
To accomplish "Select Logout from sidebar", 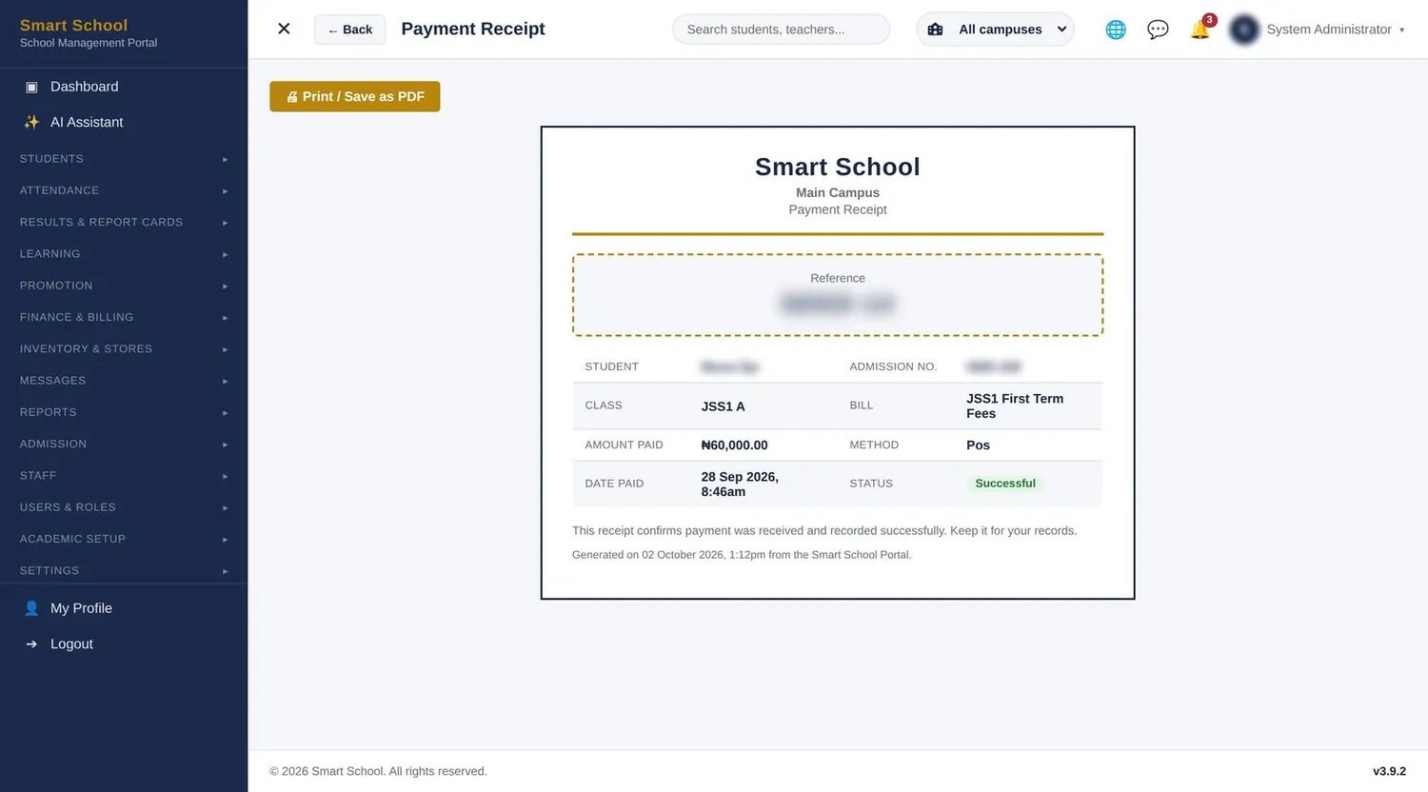I will [x=124, y=644].
